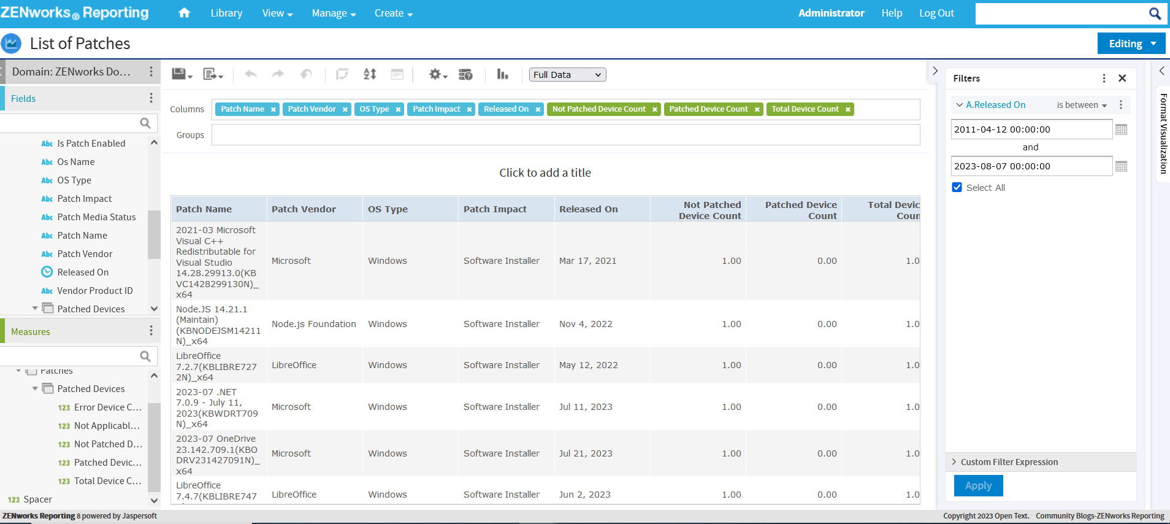Click the search magnifier in top bar
This screenshot has width=1170, height=524.
click(1155, 13)
